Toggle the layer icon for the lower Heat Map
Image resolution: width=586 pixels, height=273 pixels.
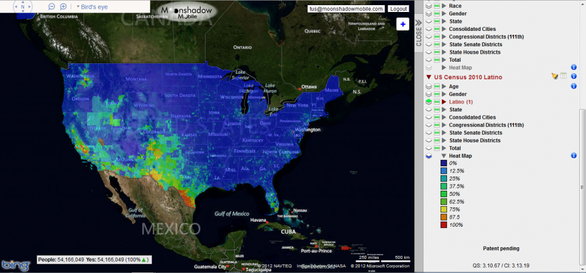[x=428, y=156]
